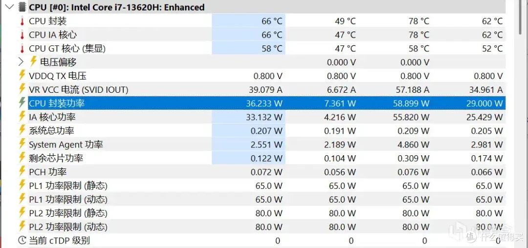Screen dimensions: 528x248
Task: Click the 49 °C minimum package temperature
Action: [345, 21]
